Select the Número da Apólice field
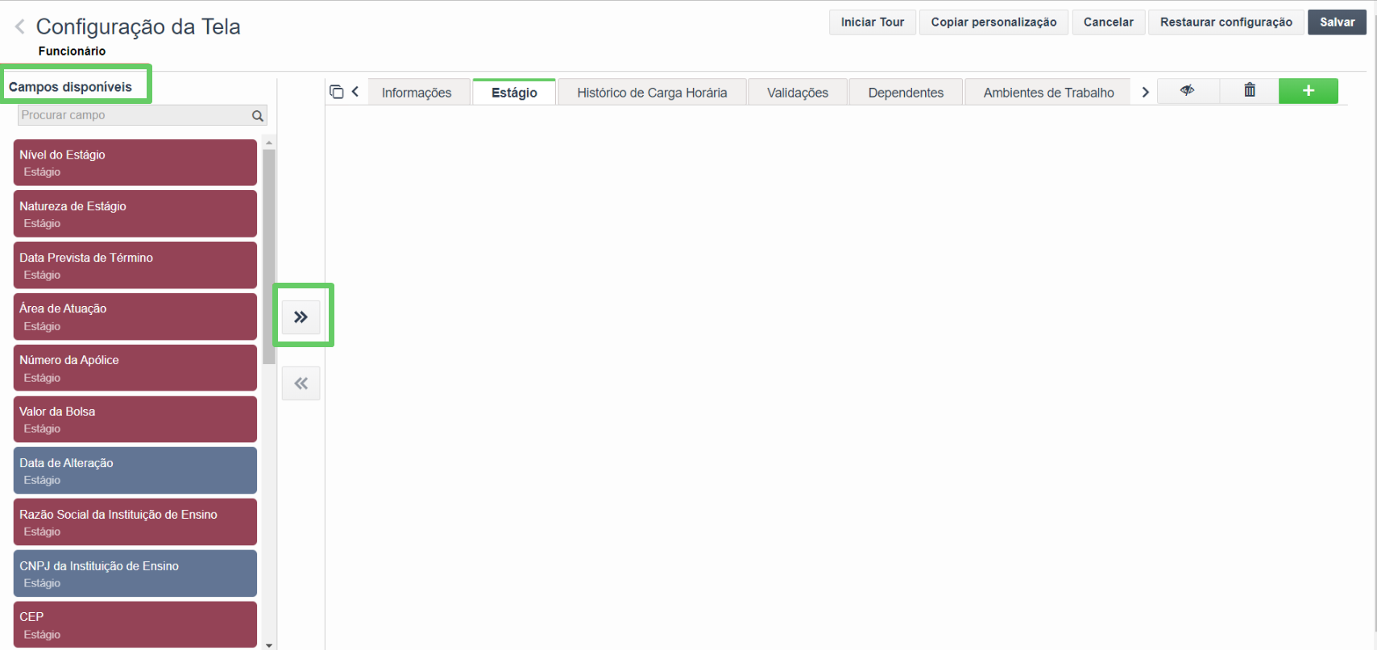1377x650 pixels. click(135, 368)
